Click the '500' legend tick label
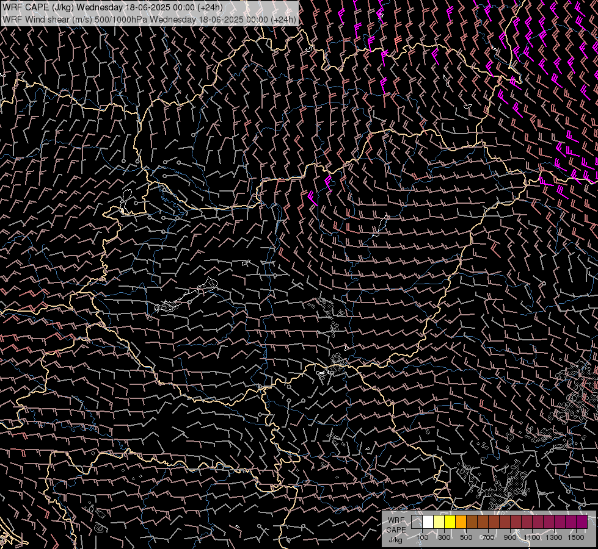 [466, 537]
